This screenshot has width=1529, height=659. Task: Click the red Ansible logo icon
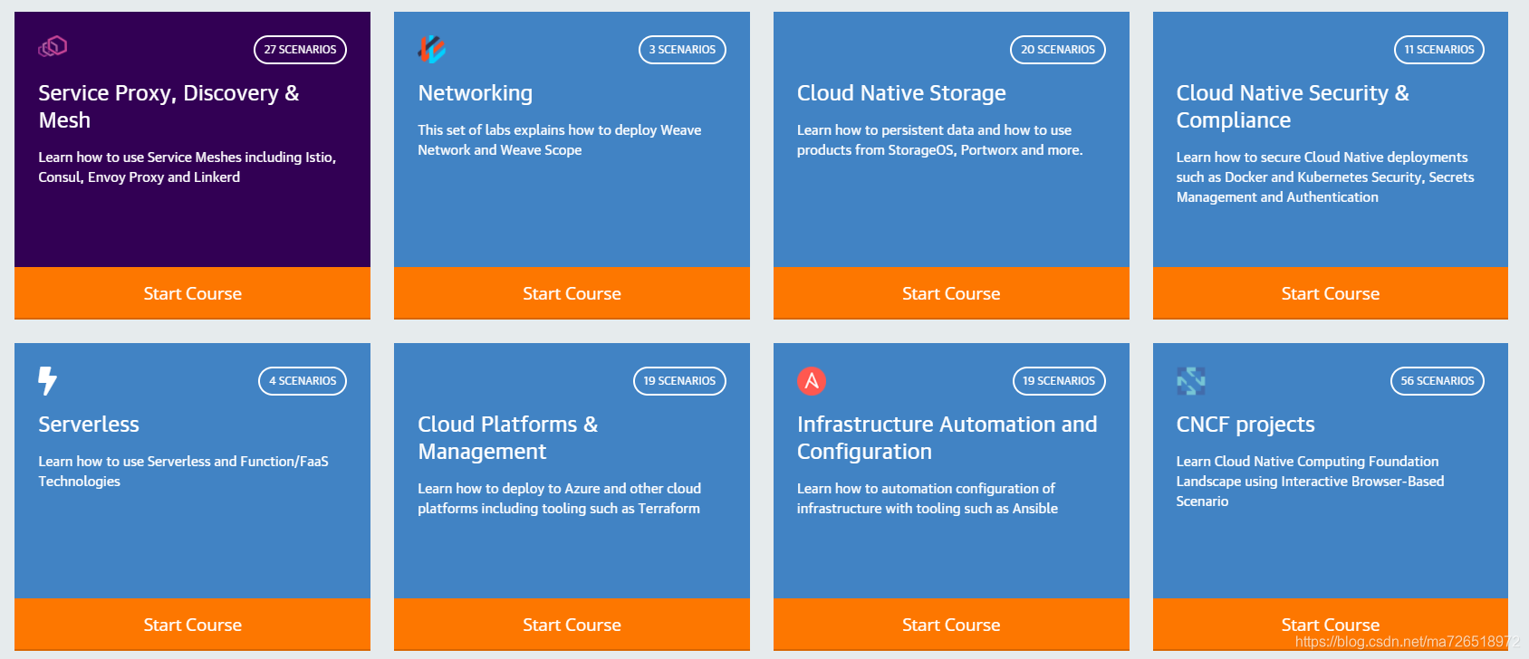coord(812,381)
